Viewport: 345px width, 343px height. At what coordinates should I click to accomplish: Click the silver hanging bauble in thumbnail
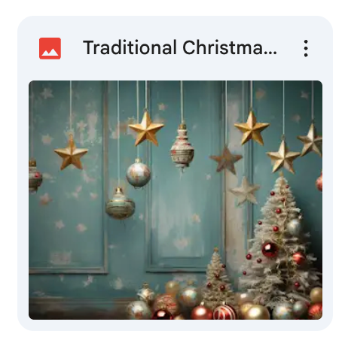coord(138,173)
